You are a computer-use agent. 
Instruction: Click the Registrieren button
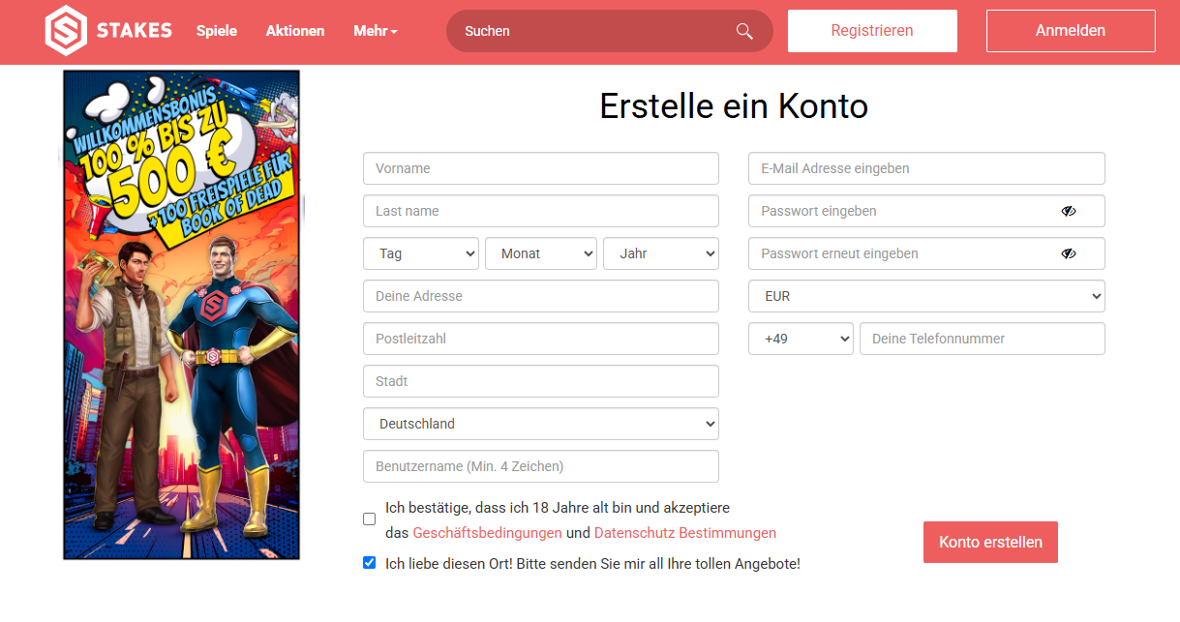[872, 31]
